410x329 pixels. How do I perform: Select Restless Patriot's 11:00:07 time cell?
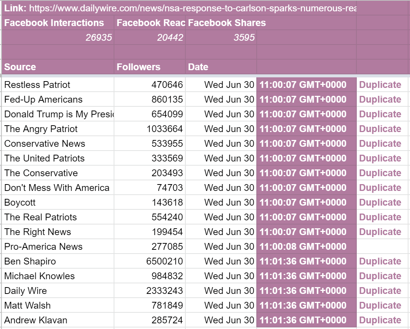(307, 85)
